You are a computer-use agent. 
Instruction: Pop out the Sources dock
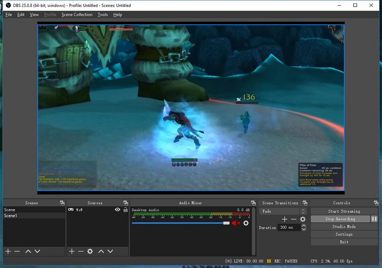(126, 203)
